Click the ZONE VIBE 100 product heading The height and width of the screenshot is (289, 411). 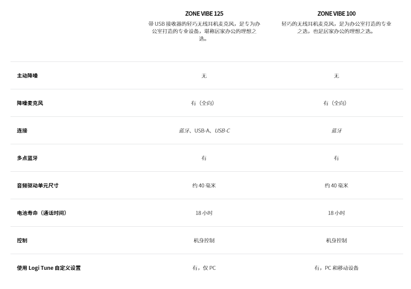pos(336,14)
